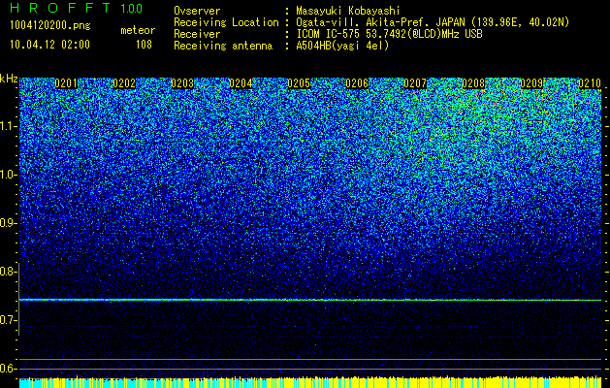Select the version number 1.00

click(132, 9)
